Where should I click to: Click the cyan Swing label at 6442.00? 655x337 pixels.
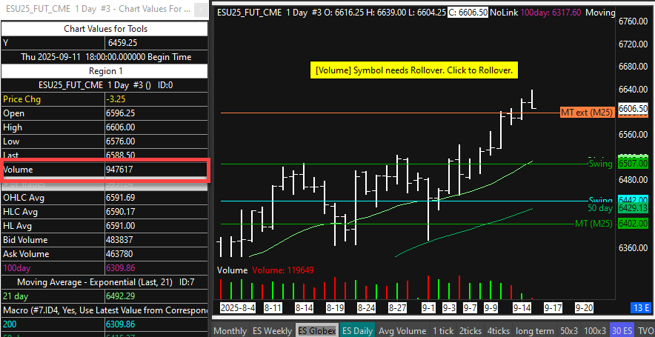pyautogui.click(x=600, y=200)
